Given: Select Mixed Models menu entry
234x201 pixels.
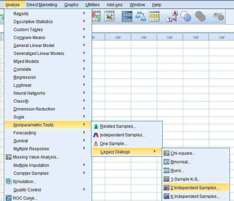Looking at the screenshot, I should pos(48,61).
